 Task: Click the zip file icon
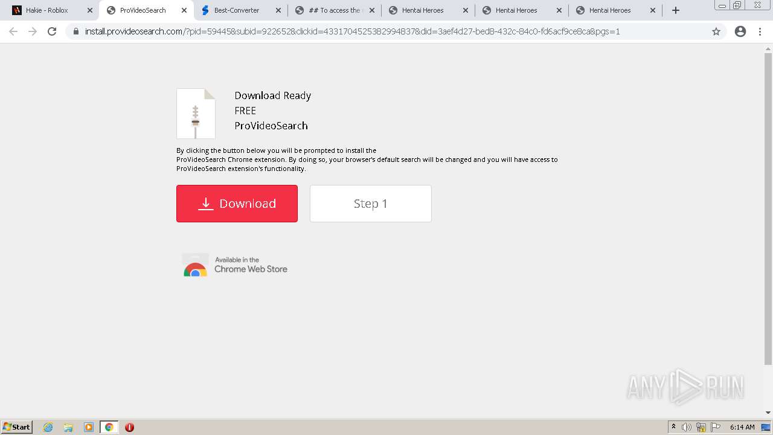(196, 114)
